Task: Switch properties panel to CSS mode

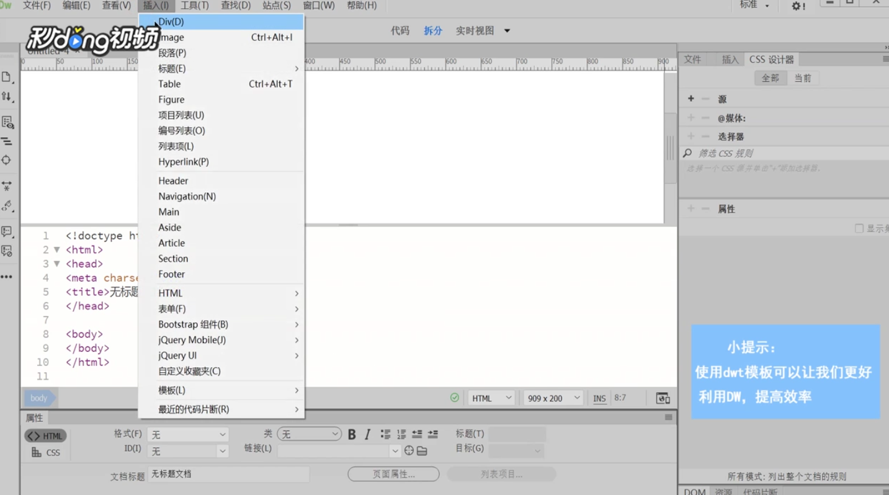Action: click(46, 452)
